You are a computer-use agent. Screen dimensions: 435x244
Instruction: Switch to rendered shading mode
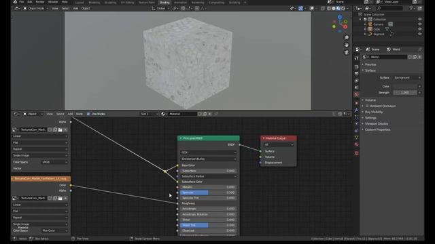[x=343, y=8]
